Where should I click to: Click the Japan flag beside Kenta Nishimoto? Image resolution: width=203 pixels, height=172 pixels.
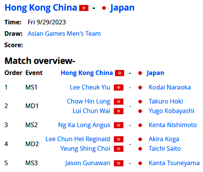(140, 125)
